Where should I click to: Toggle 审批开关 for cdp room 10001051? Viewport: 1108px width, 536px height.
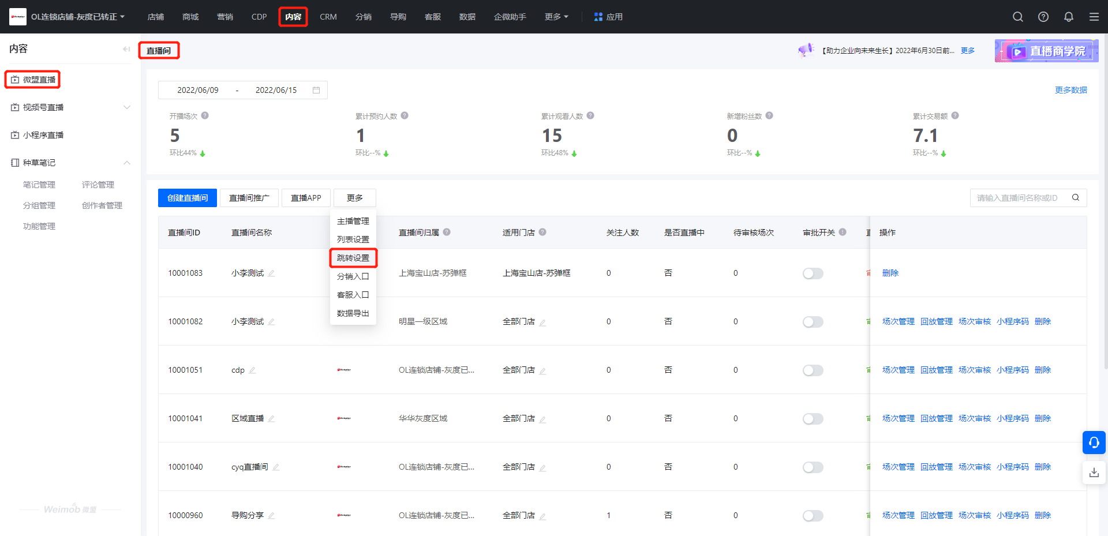813,370
